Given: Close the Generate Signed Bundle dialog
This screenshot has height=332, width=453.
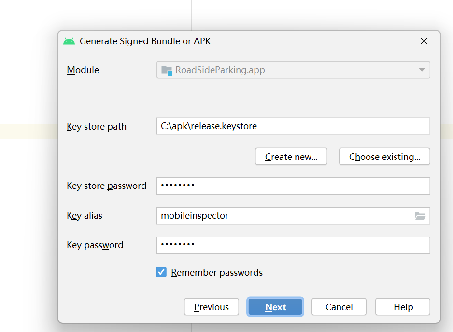Looking at the screenshot, I should click(424, 41).
